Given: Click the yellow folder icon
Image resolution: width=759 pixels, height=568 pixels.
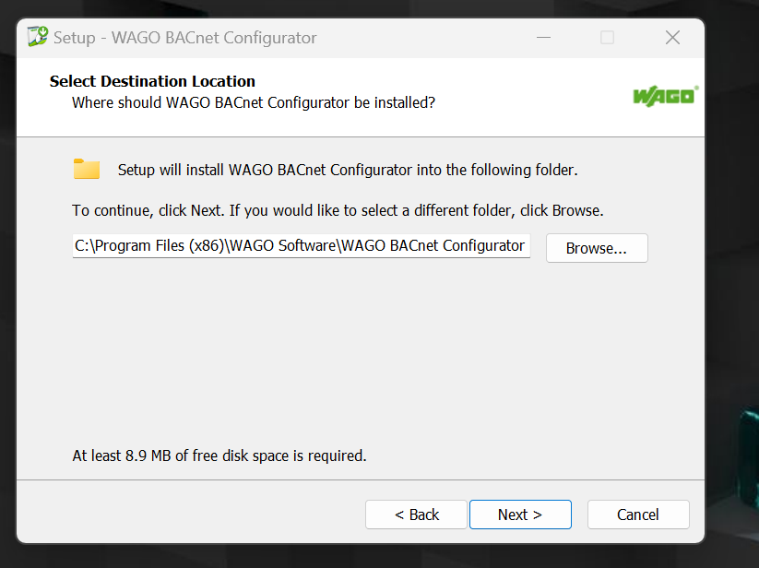Looking at the screenshot, I should (87, 169).
